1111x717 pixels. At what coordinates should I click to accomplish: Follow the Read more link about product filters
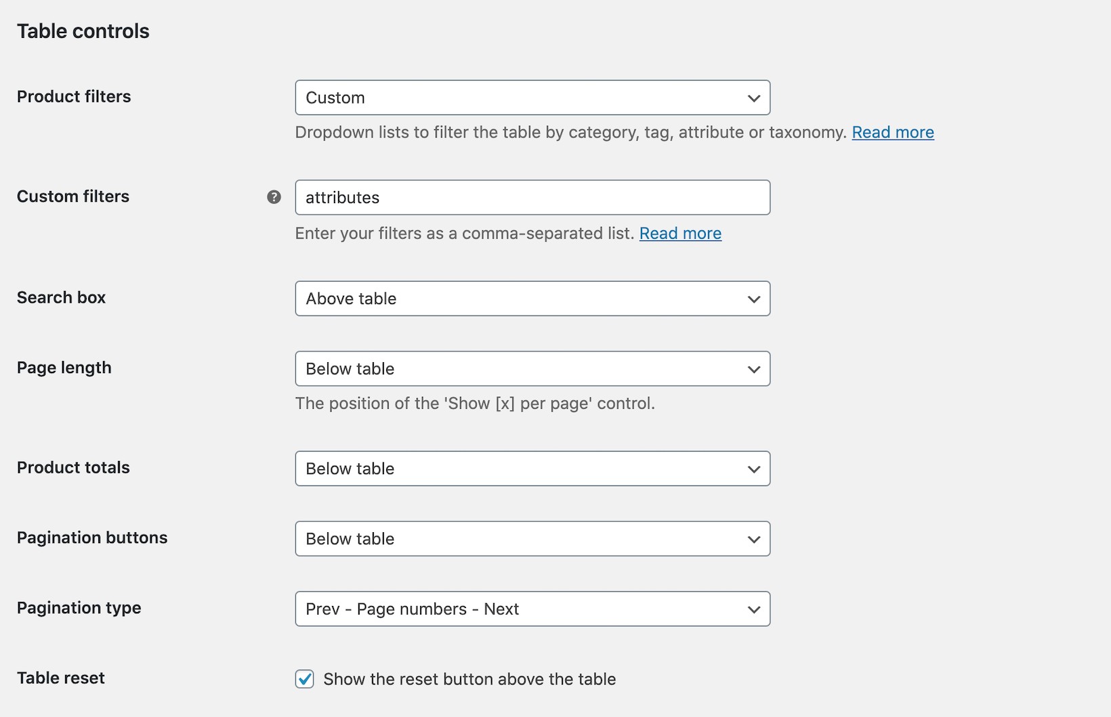[x=892, y=132]
